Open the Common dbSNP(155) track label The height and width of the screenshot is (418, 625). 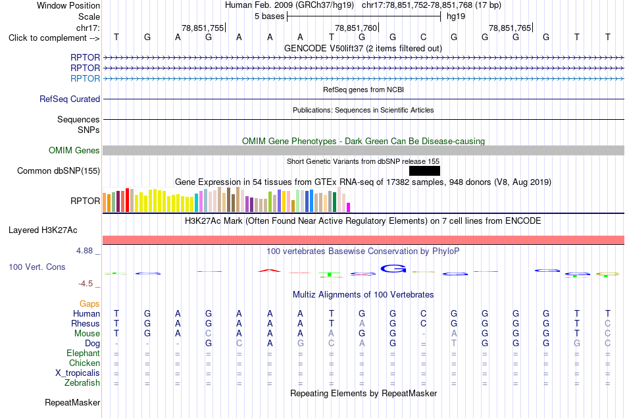click(x=59, y=170)
